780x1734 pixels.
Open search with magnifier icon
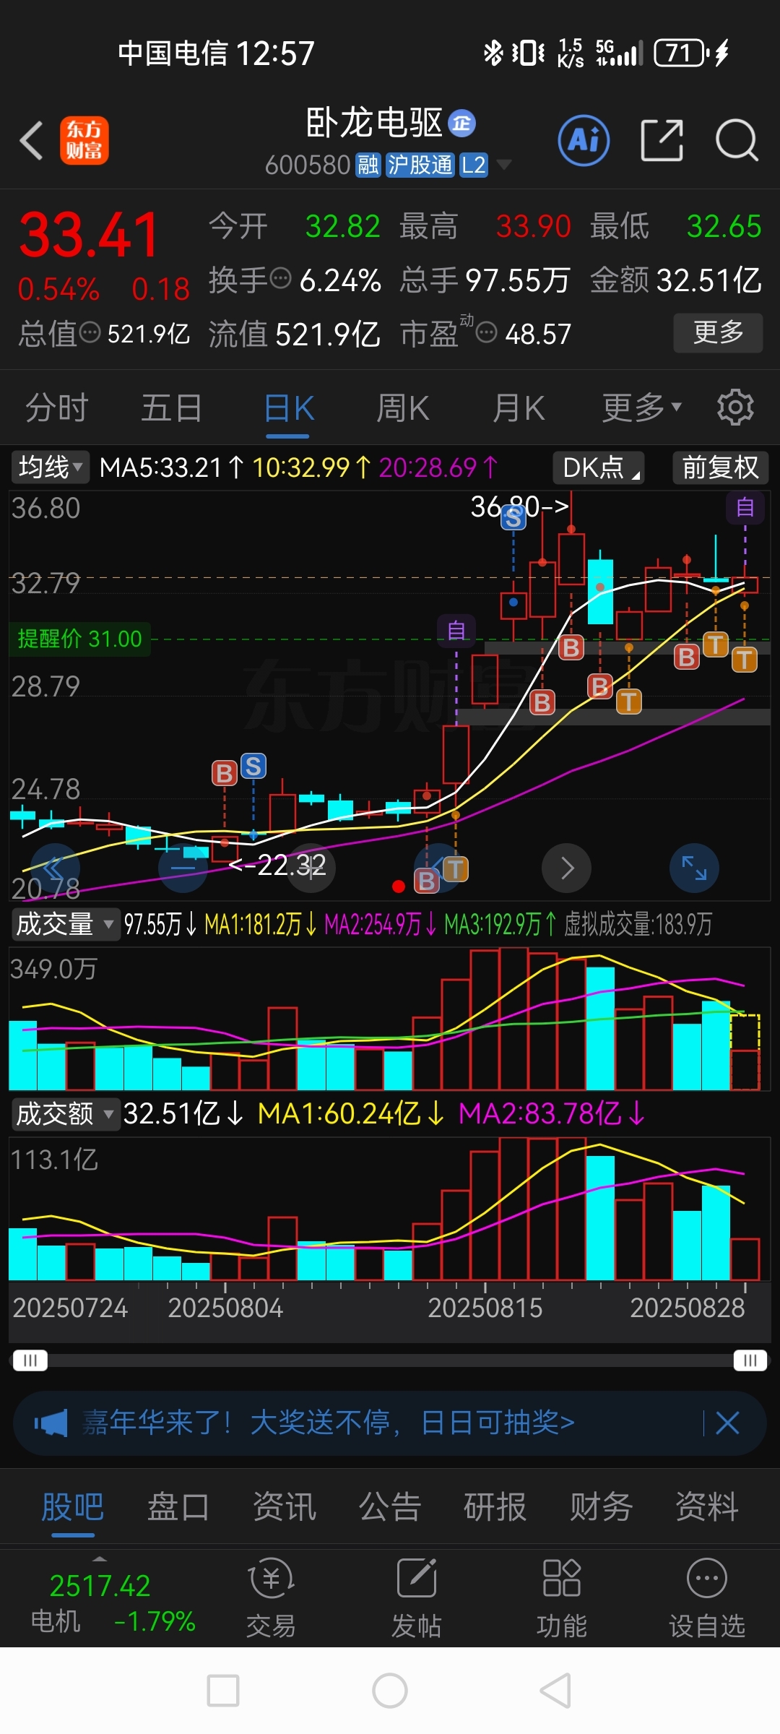click(x=737, y=140)
